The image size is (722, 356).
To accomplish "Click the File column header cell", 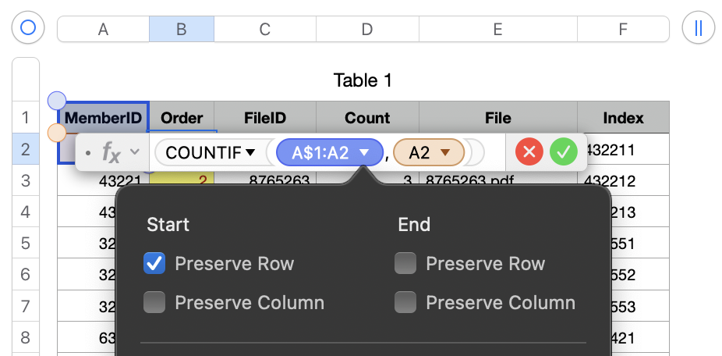I will click(497, 118).
